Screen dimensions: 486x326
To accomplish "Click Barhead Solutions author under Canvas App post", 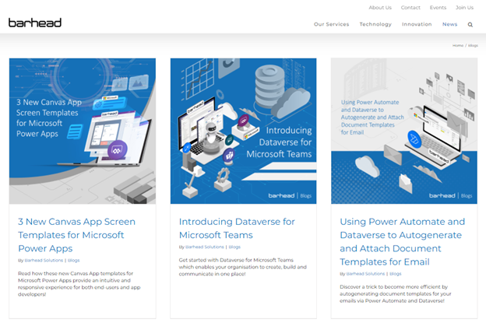I will [x=44, y=261].
